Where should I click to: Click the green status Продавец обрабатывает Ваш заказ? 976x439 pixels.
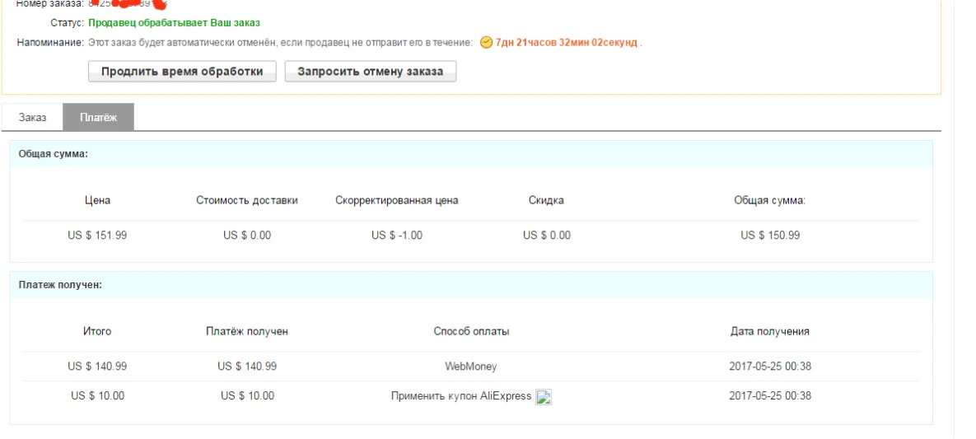pyautogui.click(x=175, y=23)
